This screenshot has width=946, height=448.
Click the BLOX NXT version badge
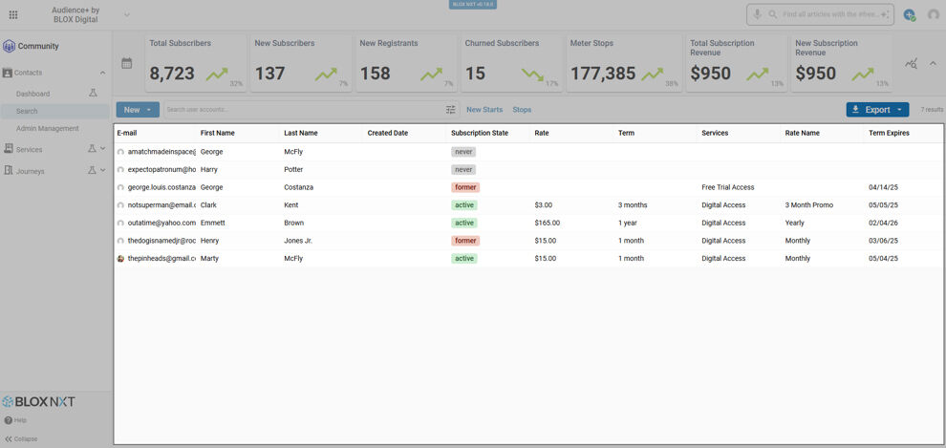tap(472, 4)
